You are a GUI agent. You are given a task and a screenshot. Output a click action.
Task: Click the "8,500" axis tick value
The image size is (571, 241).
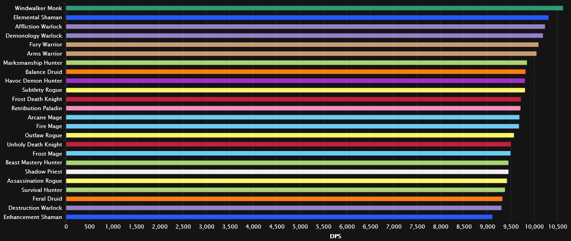pyautogui.click(x=464, y=227)
